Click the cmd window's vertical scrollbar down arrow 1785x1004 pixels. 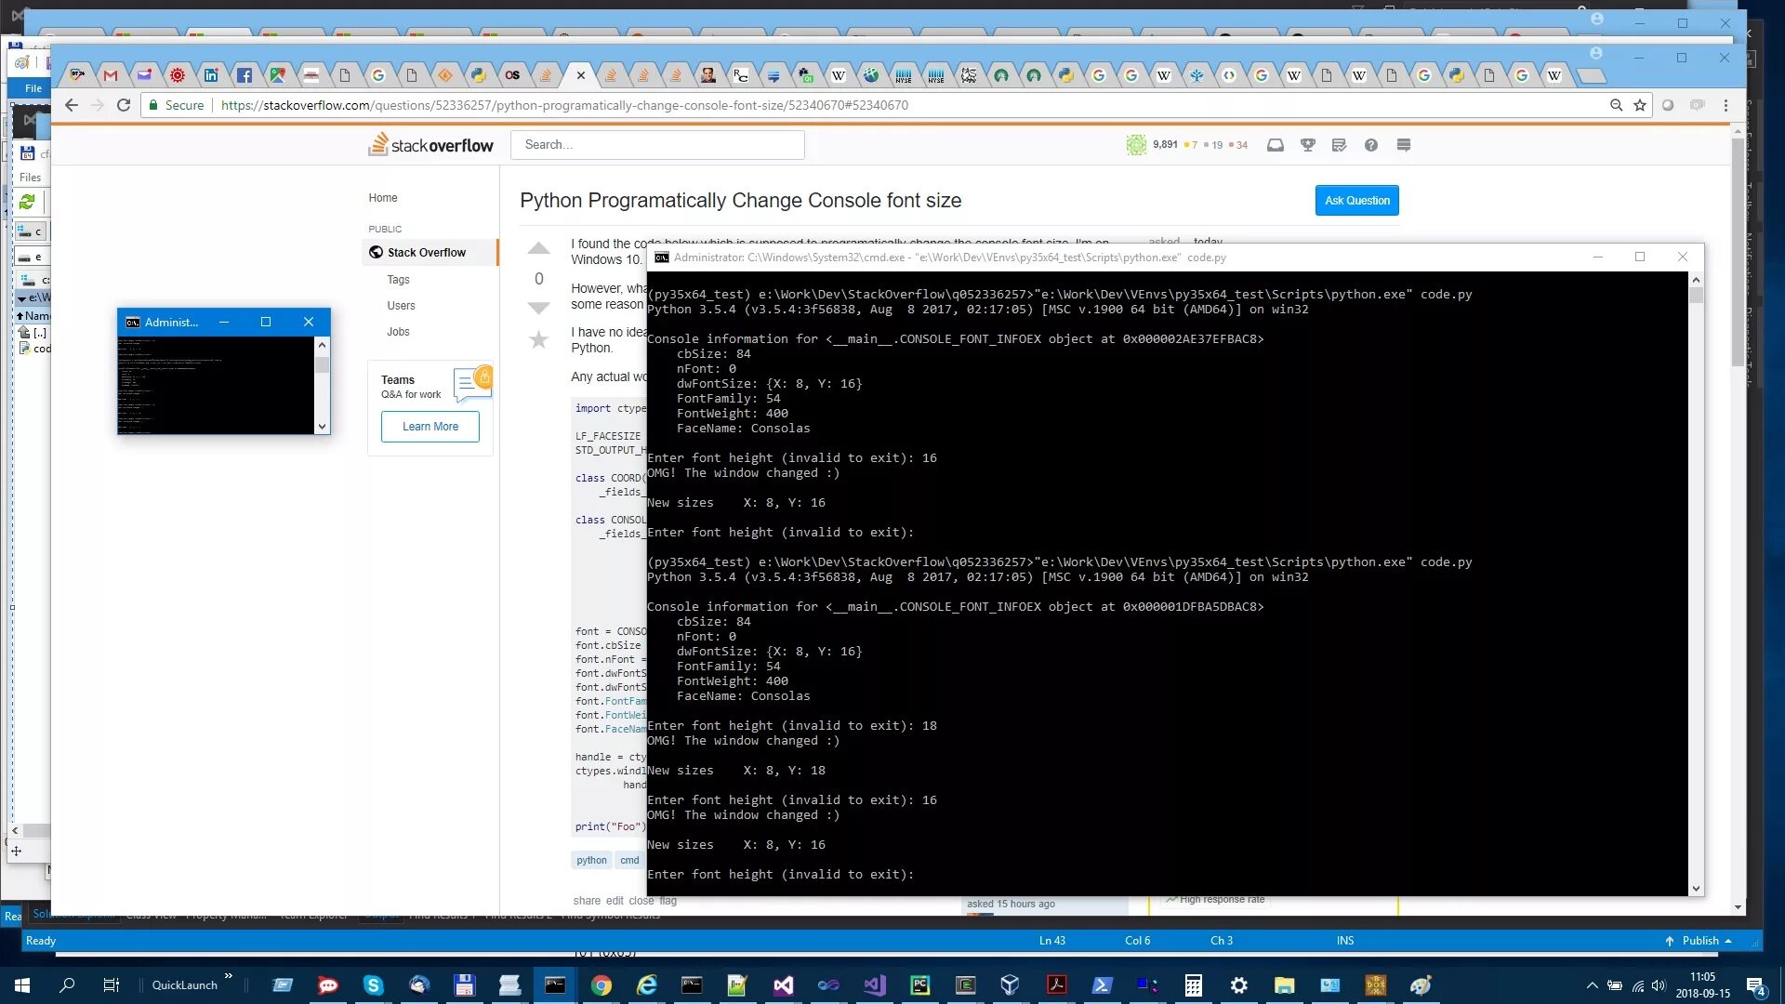1696,889
